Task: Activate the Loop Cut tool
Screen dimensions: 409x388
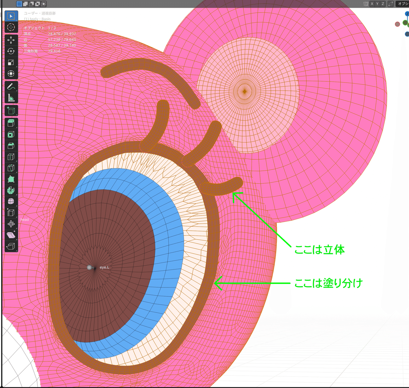Action: (x=11, y=157)
